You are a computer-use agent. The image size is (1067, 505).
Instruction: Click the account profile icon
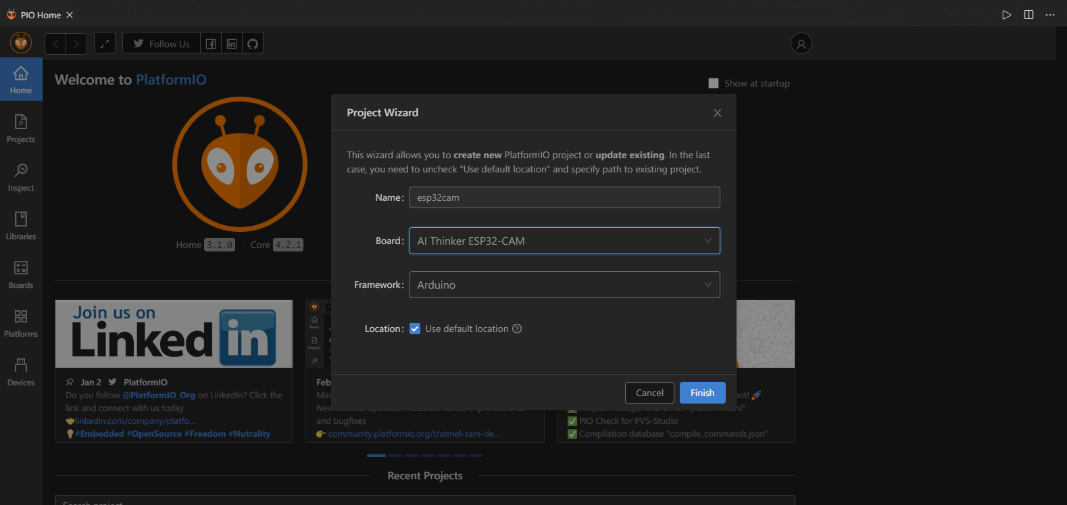point(801,44)
